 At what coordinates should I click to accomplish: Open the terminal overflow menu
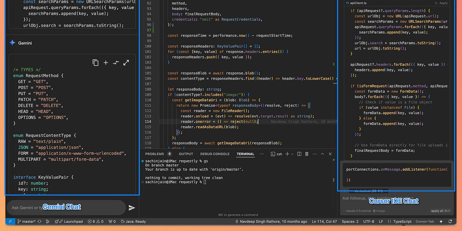tap(315, 154)
